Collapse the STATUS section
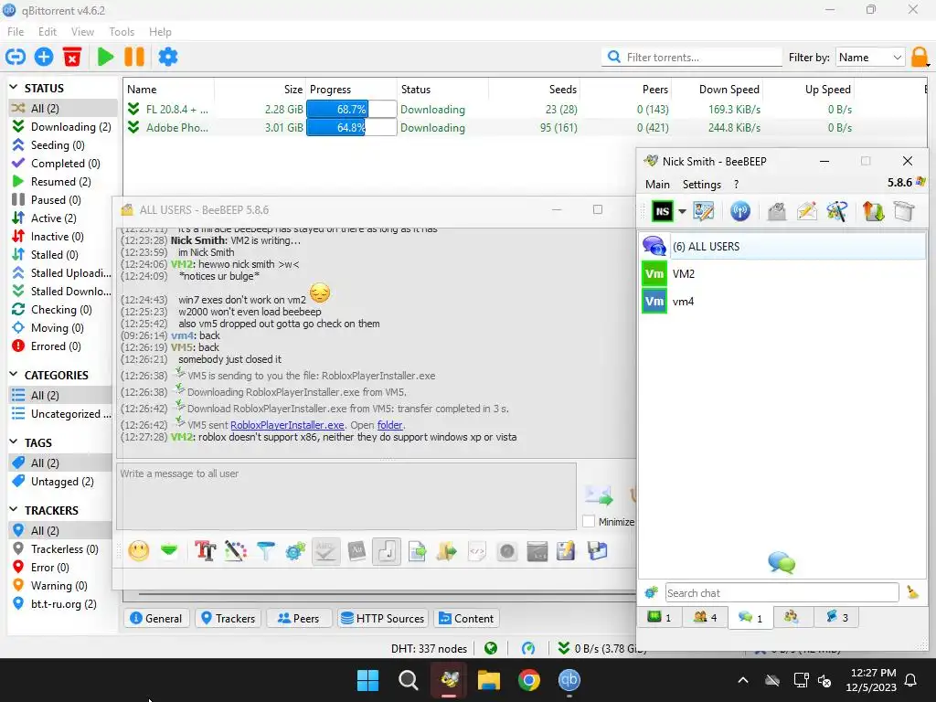The image size is (936, 702). tap(14, 88)
